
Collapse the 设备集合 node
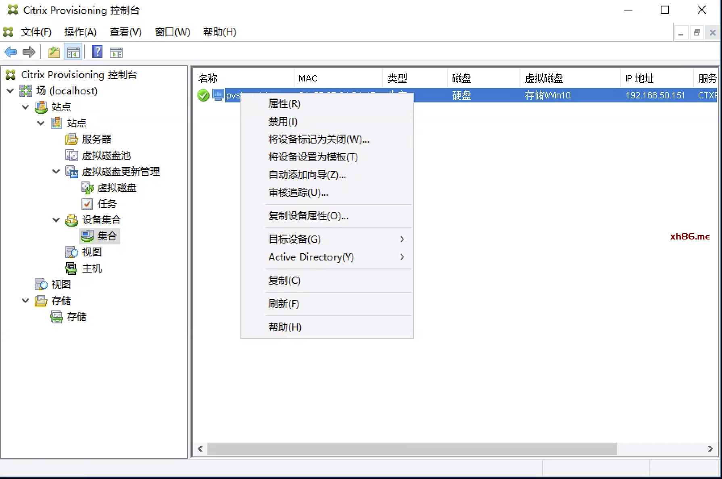click(x=56, y=220)
